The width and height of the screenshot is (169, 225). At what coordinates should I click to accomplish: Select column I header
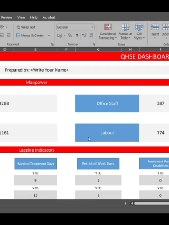(154, 50)
